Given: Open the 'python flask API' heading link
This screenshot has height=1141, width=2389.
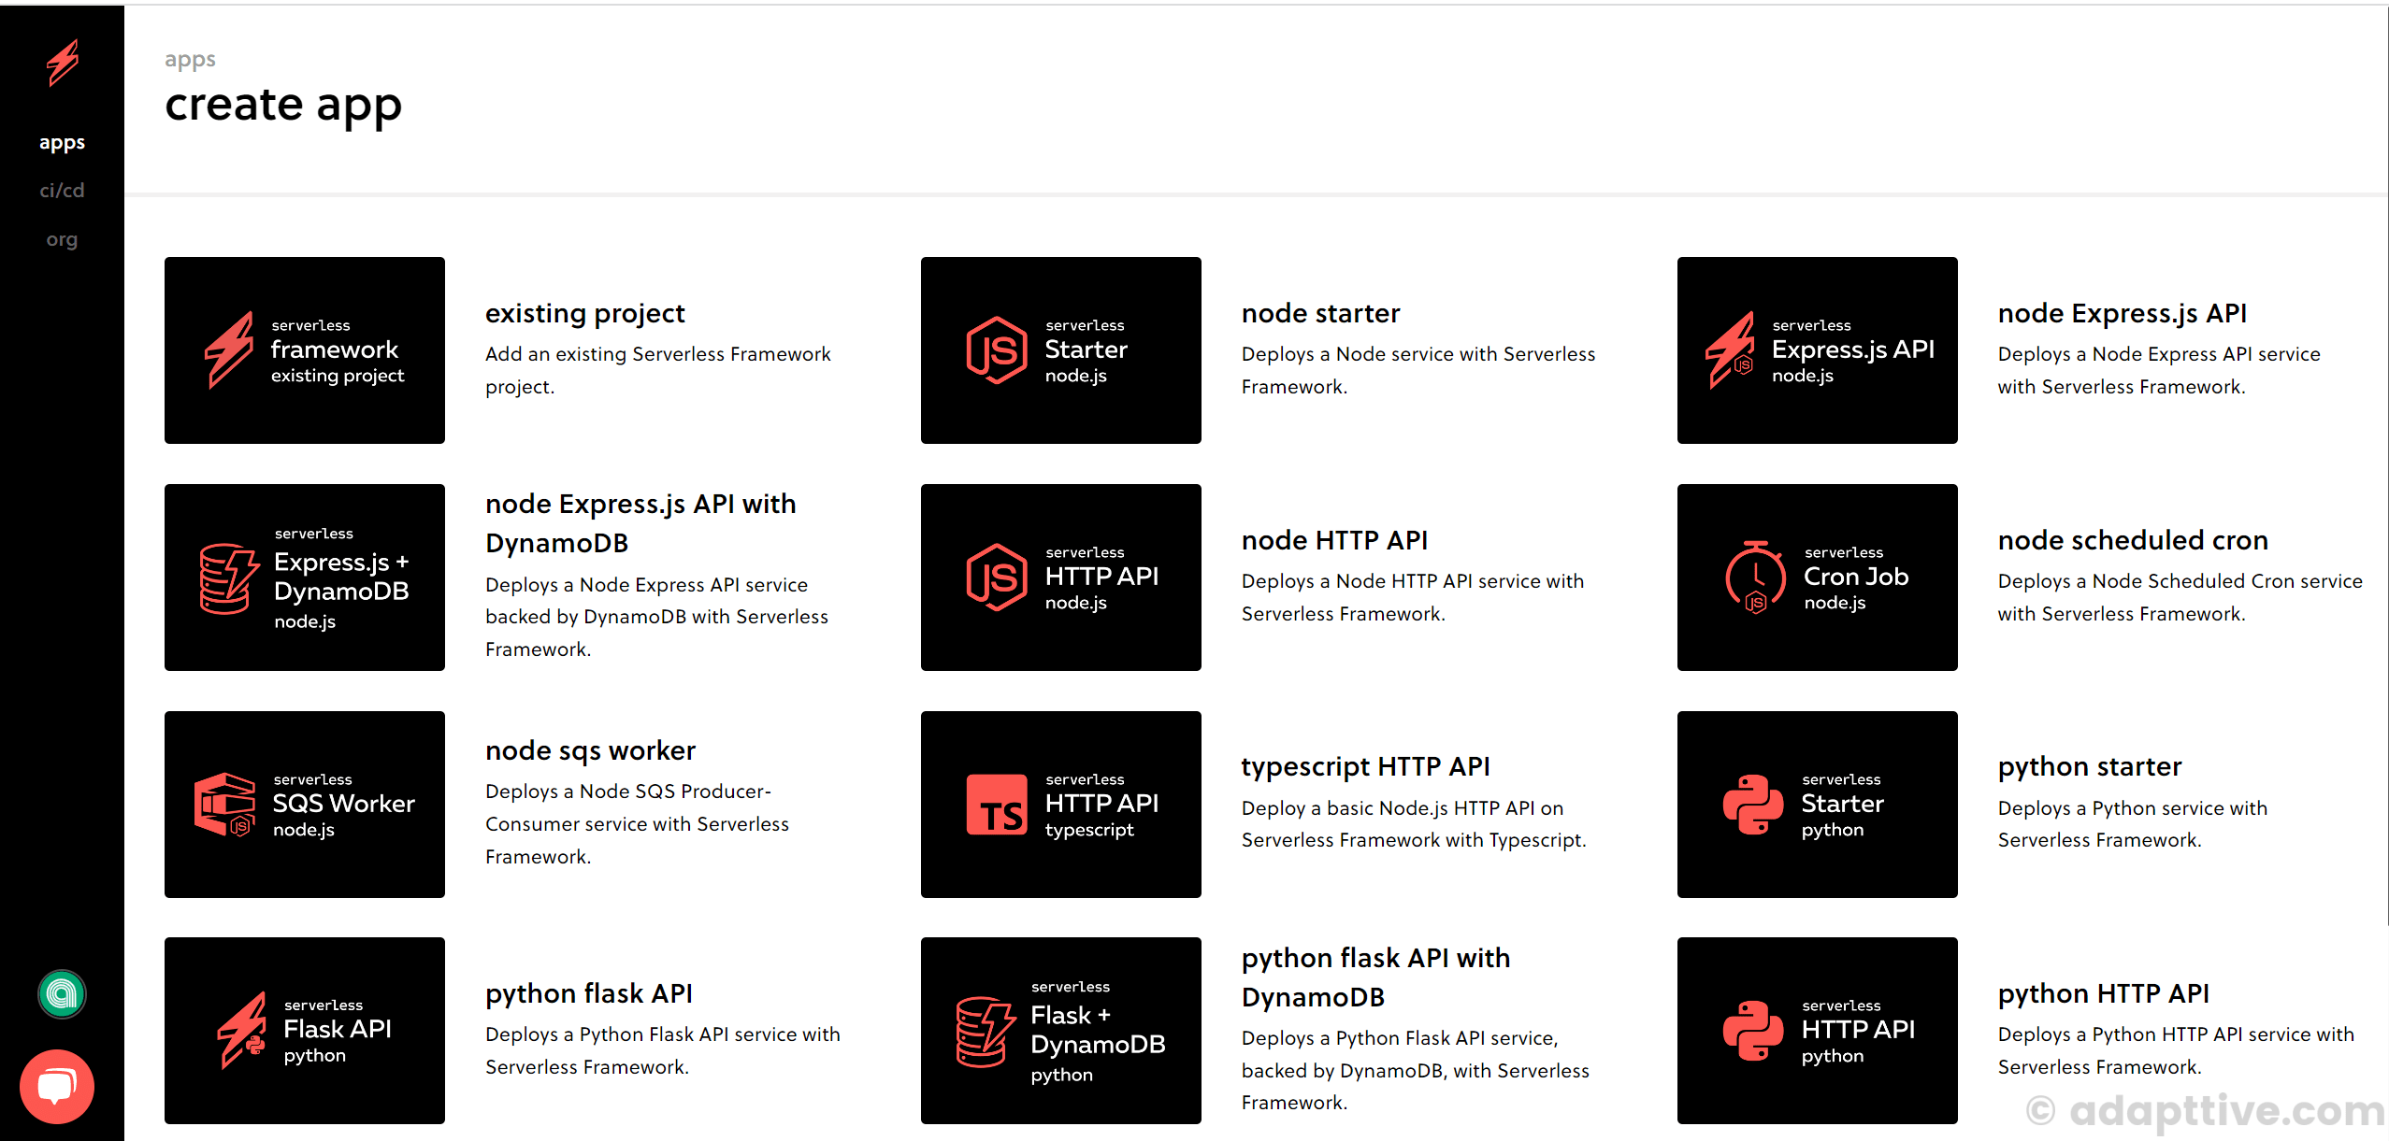Looking at the screenshot, I should [588, 993].
